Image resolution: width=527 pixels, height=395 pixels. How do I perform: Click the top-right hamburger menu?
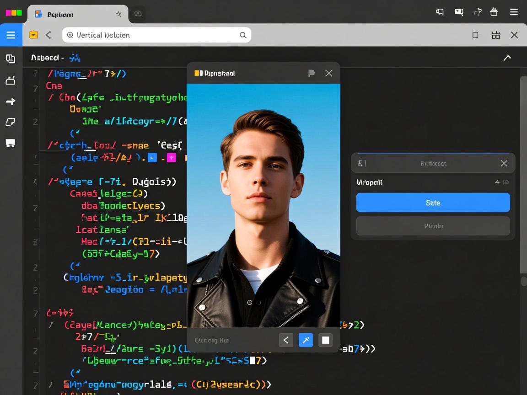pos(514,12)
